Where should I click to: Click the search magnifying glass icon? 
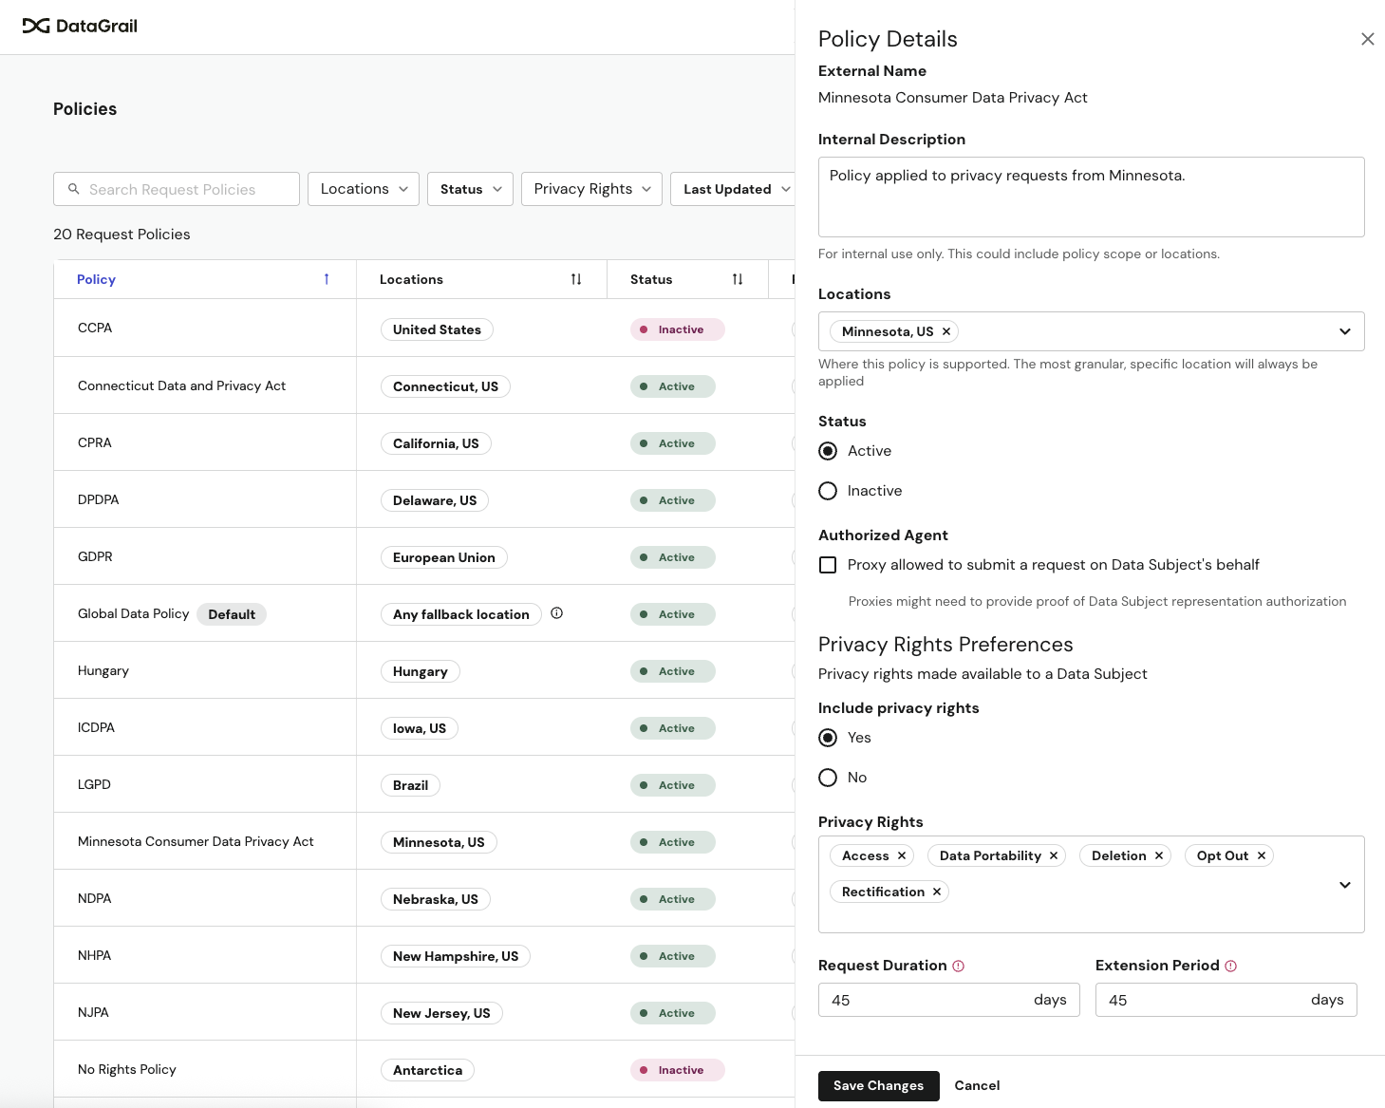tap(74, 189)
